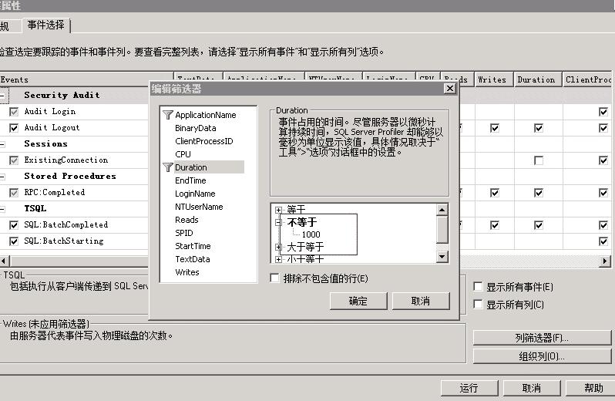Select TextData in the filter list
This screenshot has width=615, height=401.
[192, 259]
